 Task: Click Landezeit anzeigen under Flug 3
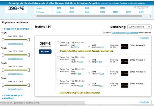point(16,74)
